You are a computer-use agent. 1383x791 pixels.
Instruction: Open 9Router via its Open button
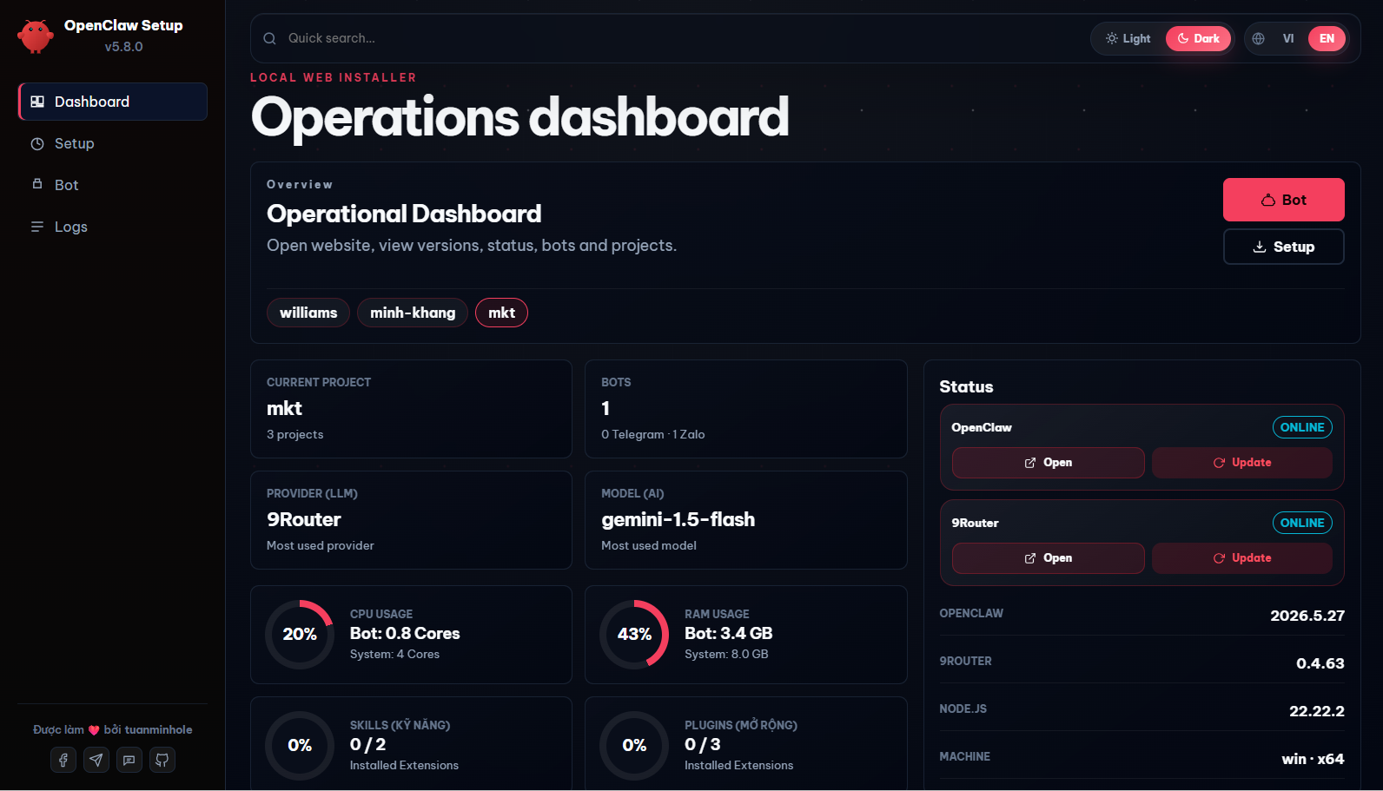pos(1048,558)
